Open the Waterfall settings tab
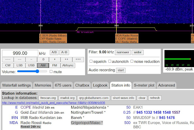The height and width of the screenshot is (130, 194). pyautogui.click(x=16, y=85)
